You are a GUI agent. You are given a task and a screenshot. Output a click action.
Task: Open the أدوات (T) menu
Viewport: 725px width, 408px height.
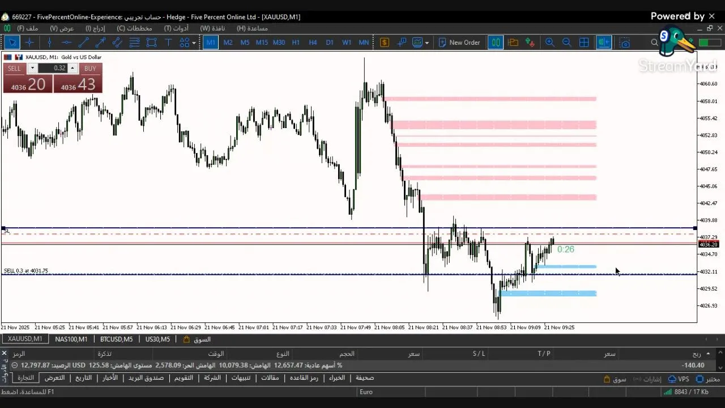176,28
